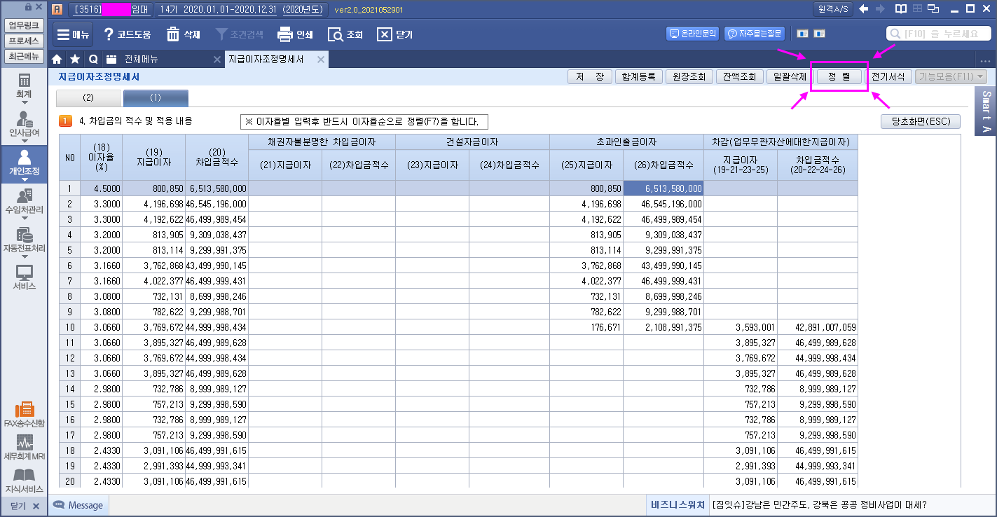Close the 지급이자조정명세서 tab
997x517 pixels.
coord(321,60)
